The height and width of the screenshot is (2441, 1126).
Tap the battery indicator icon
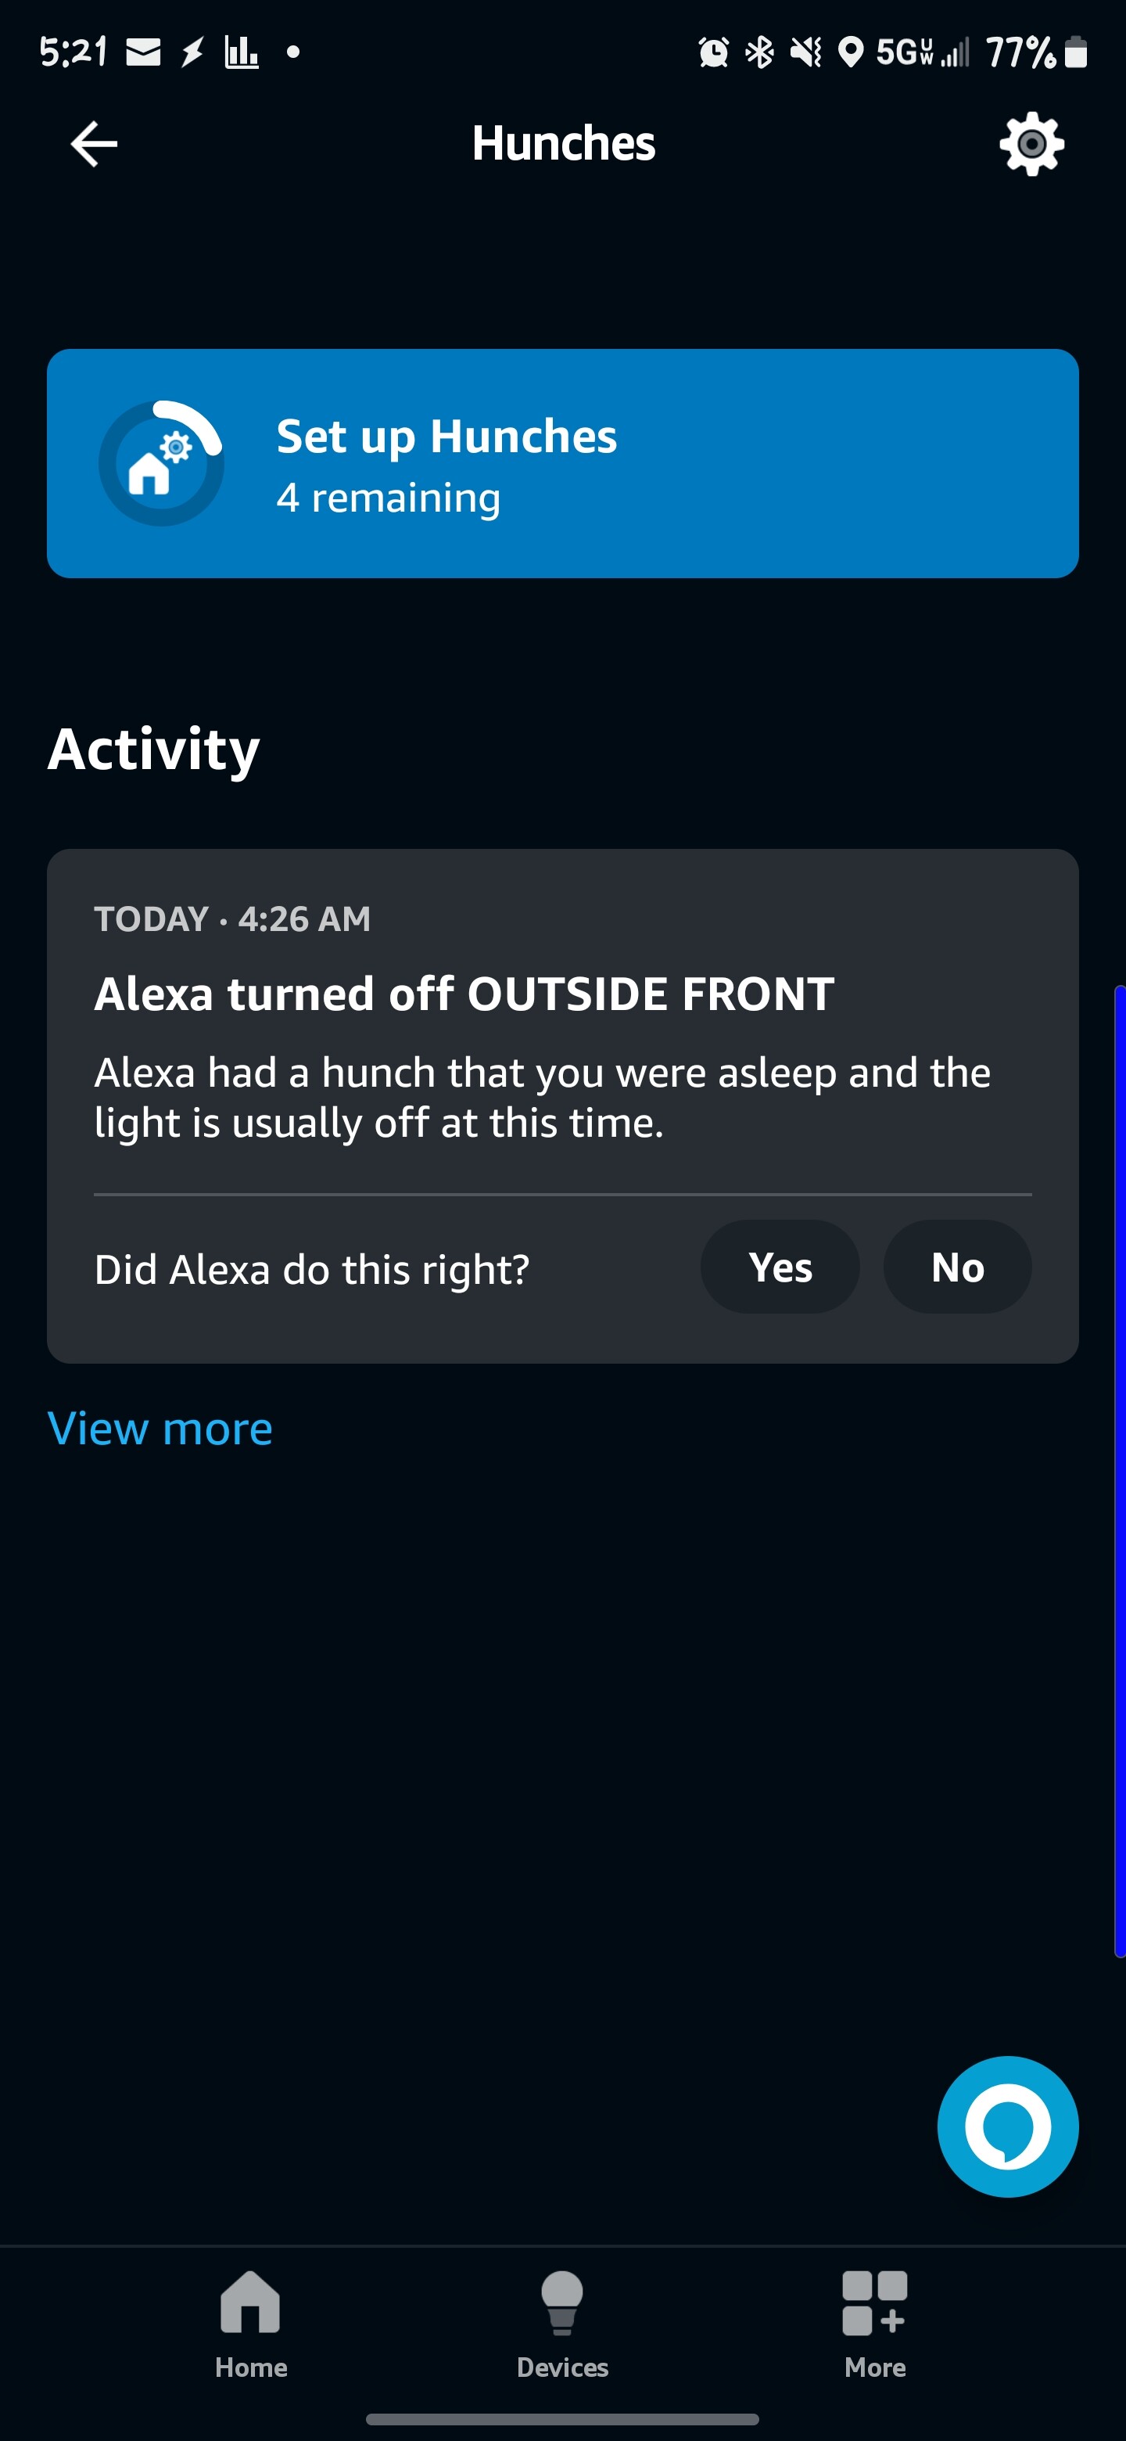point(1076,52)
